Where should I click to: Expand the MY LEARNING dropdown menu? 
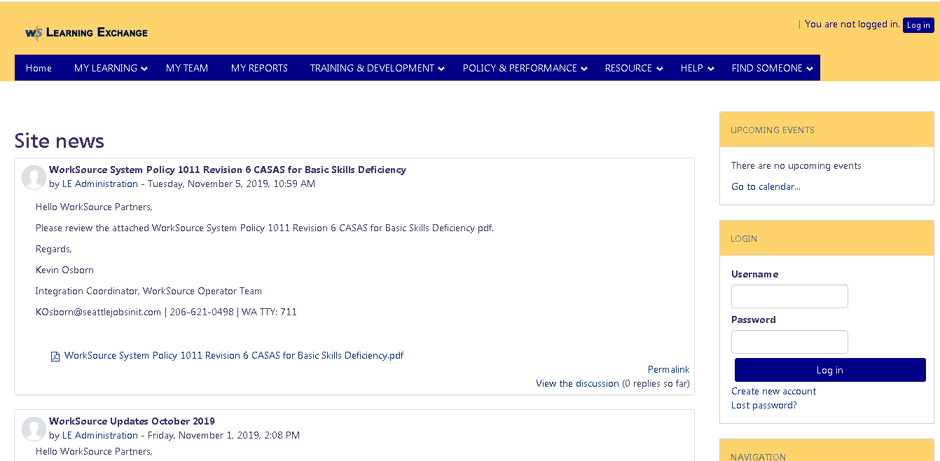pyautogui.click(x=111, y=68)
